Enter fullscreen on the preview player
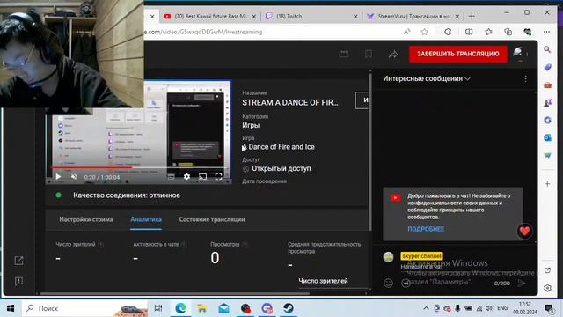The height and width of the screenshot is (317, 563). tap(218, 176)
